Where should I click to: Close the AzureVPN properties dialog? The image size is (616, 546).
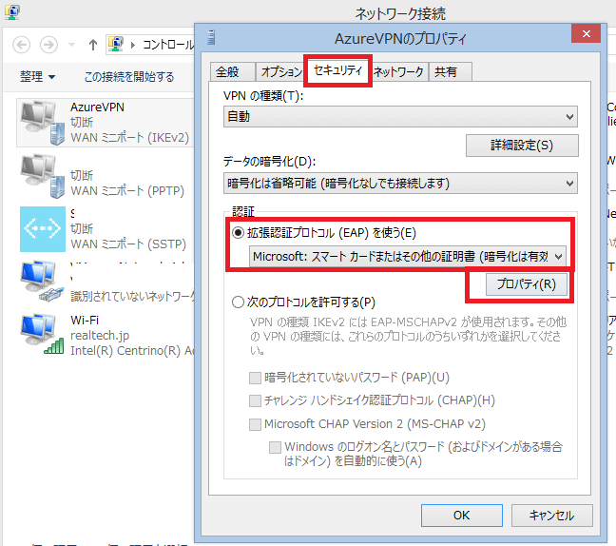pos(586,34)
